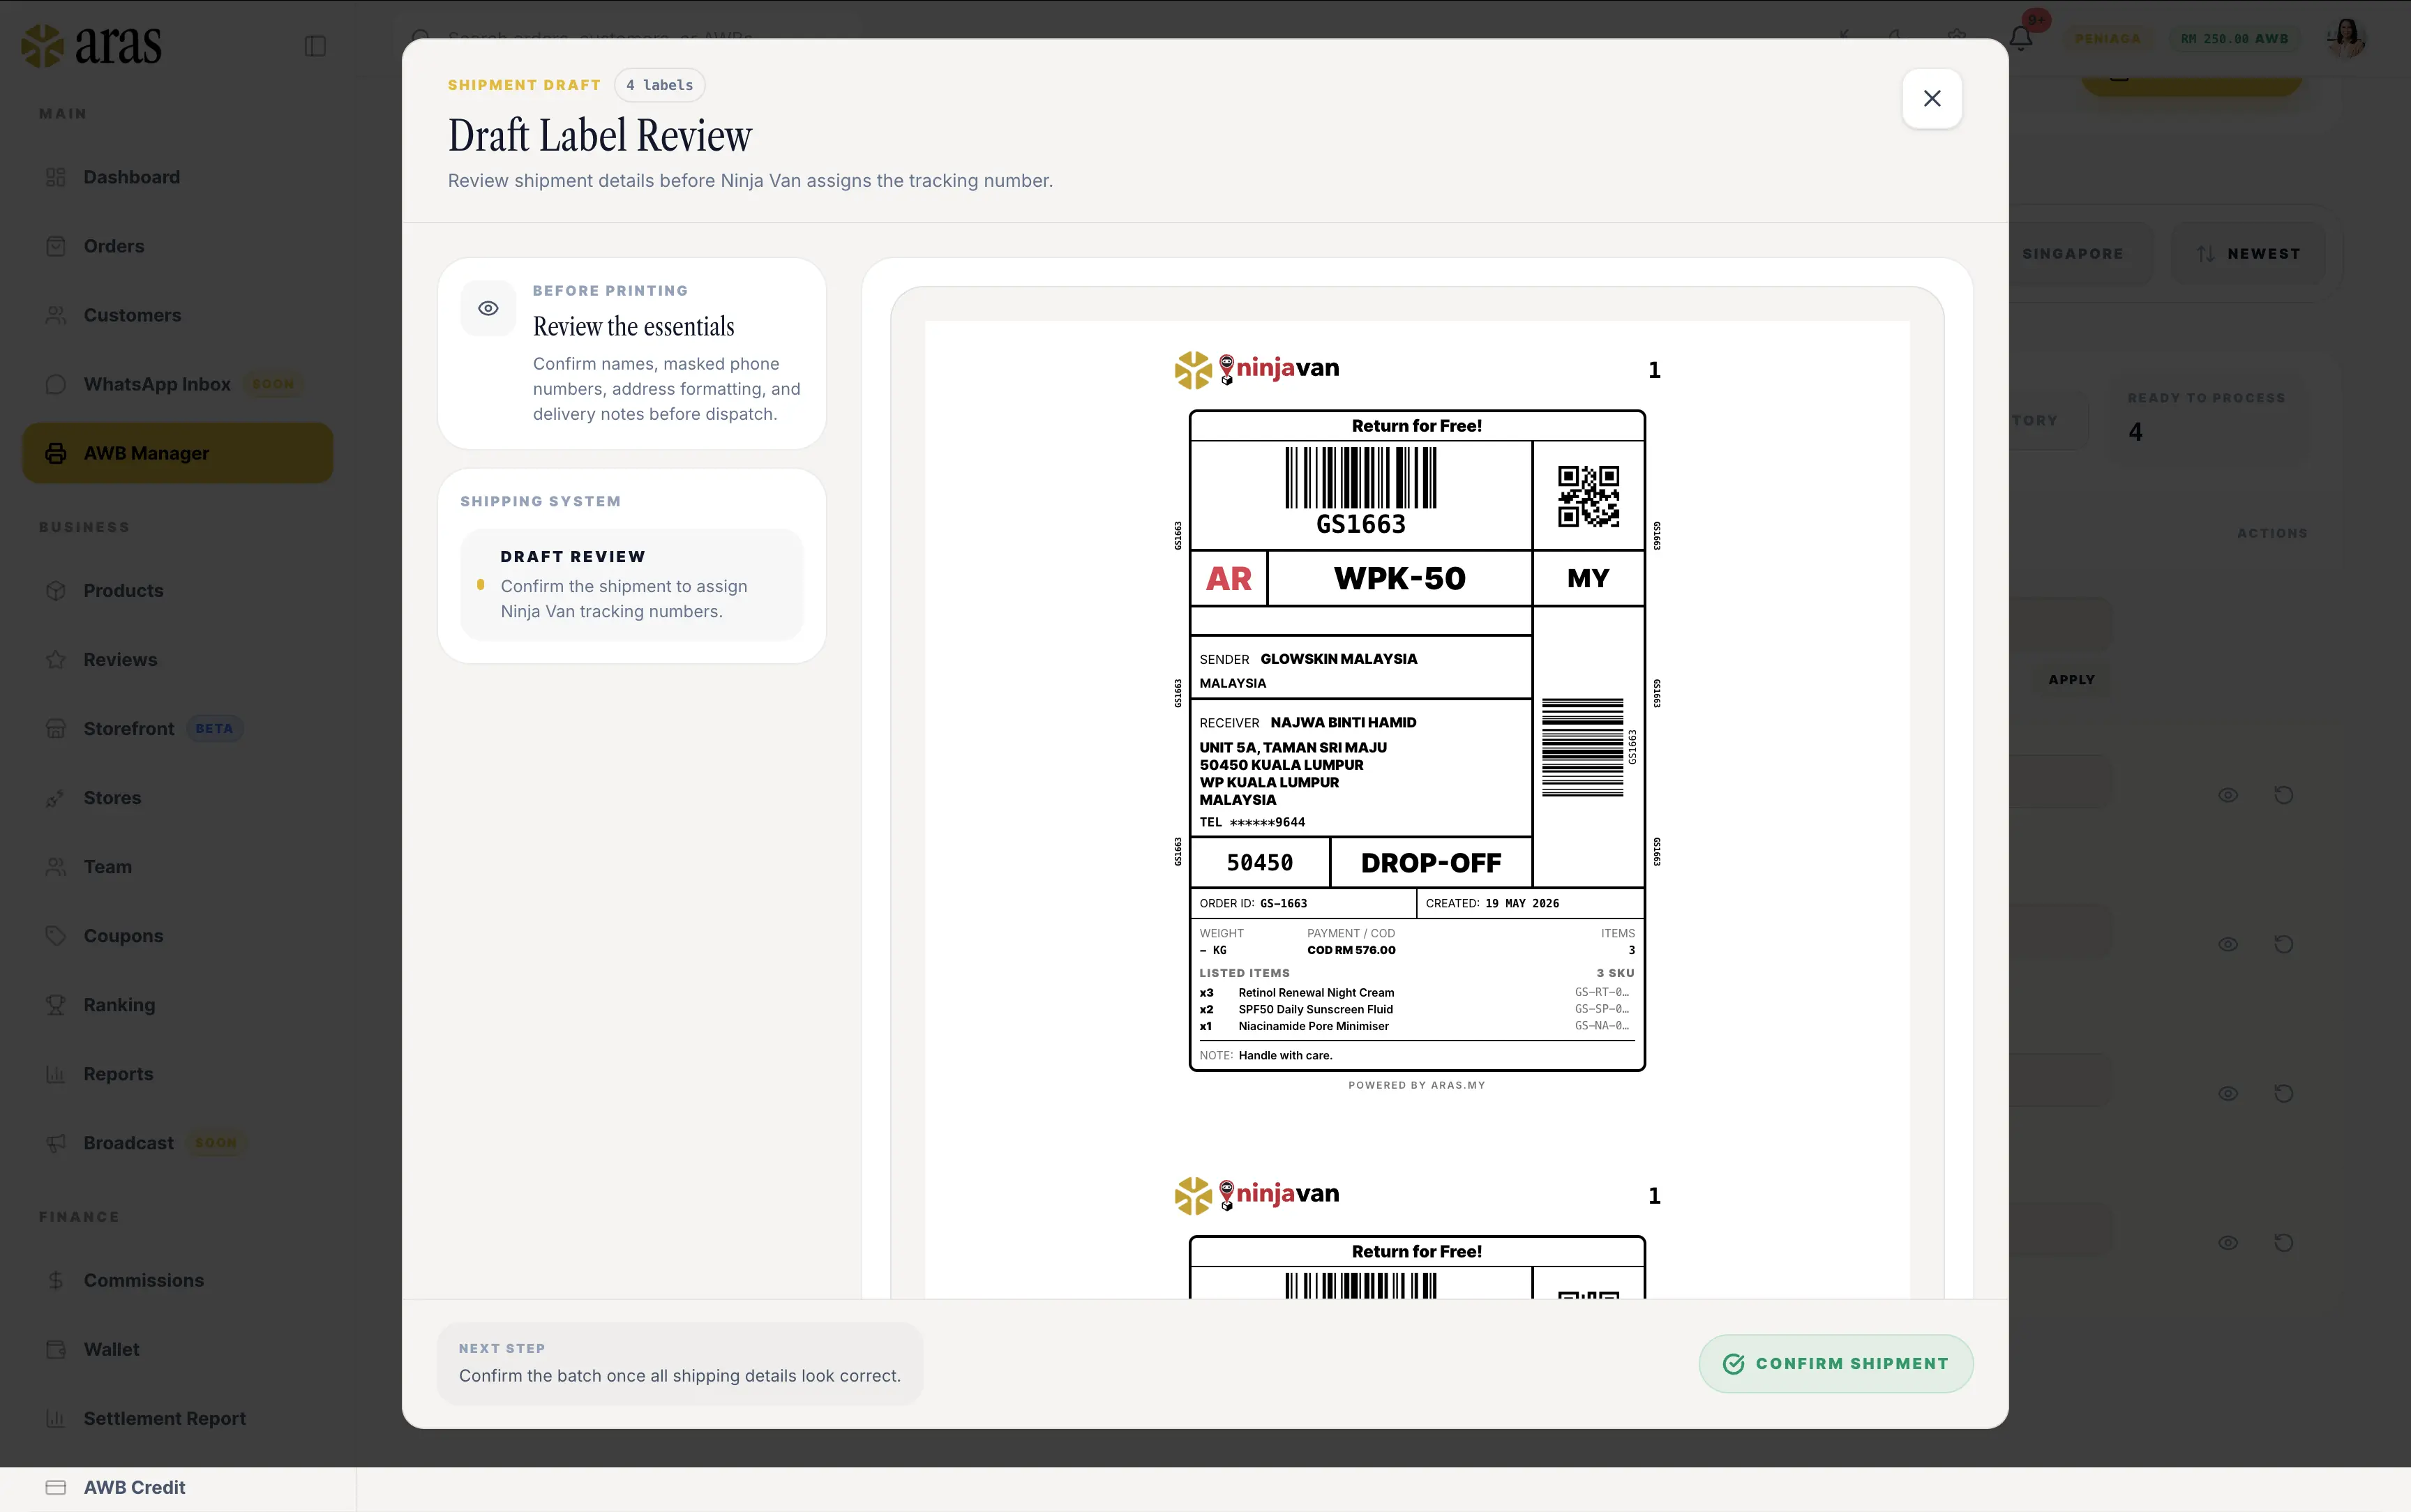Screen dimensions: 2411x1512
Task: Click the PENIAGA plan badge
Action: click(2108, 39)
